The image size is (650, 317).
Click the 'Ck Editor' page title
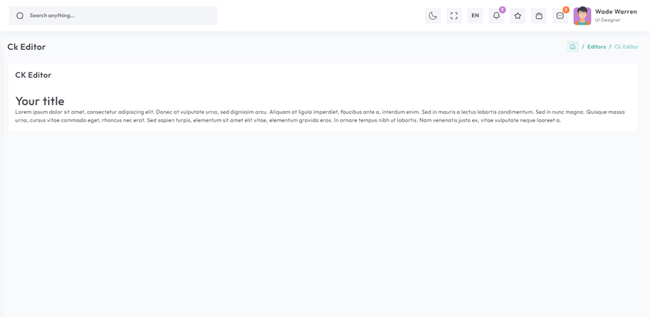click(x=26, y=47)
